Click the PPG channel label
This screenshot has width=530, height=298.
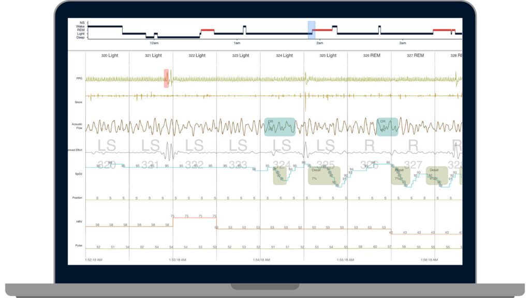tap(78, 79)
